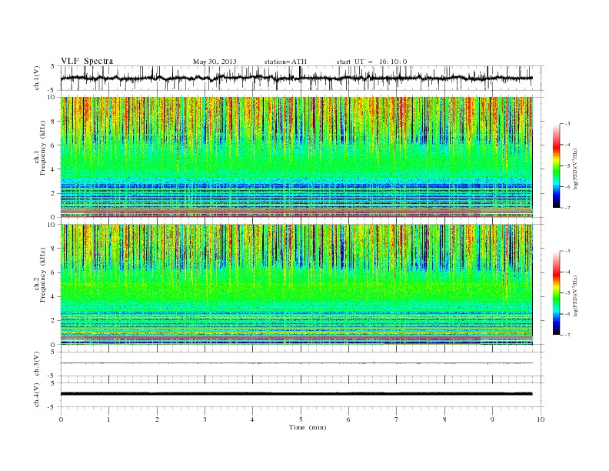Click the ch.2 "Frequency (kHz)" axis label
Screen dimensions: 609x471
[x=43, y=274]
